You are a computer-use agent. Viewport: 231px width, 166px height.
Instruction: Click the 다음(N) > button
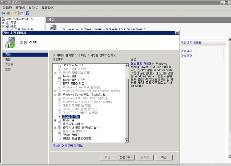pyautogui.click(x=126, y=158)
